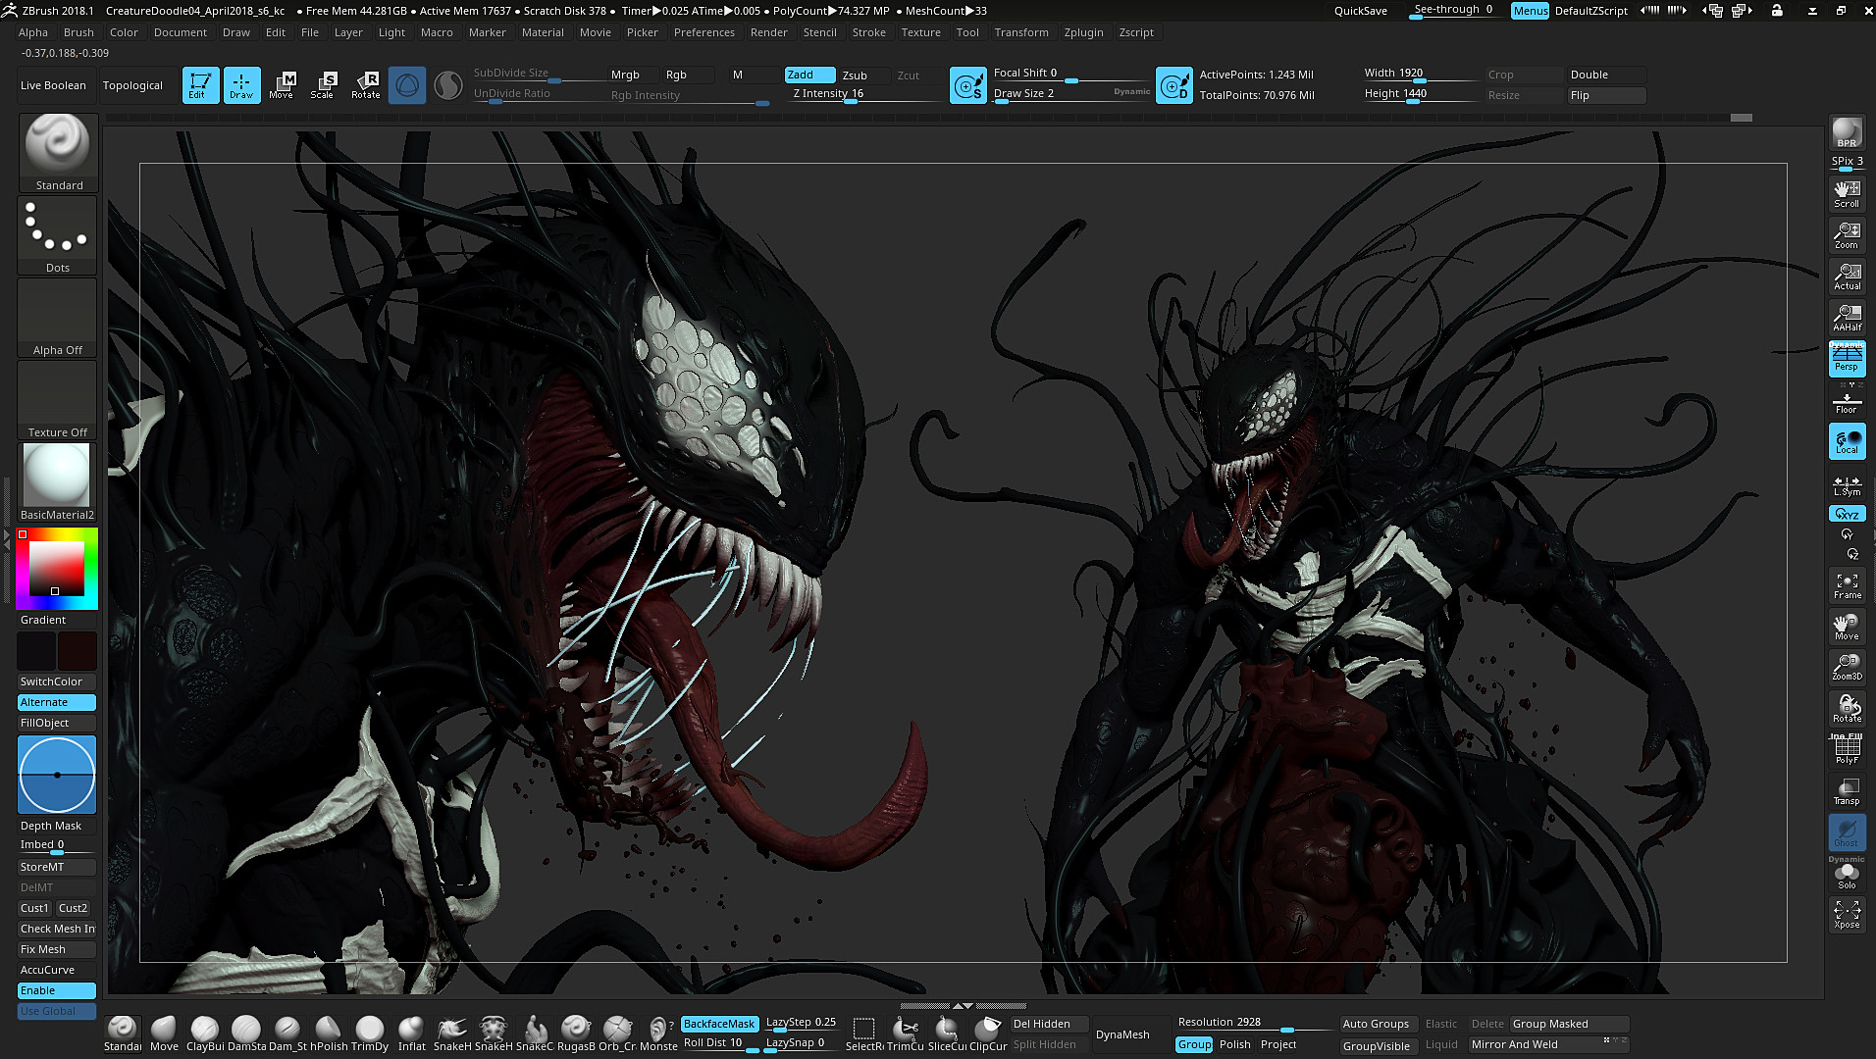Select the DamStandard brush icon
Viewport: 1876px width, 1059px height.
(246, 1034)
